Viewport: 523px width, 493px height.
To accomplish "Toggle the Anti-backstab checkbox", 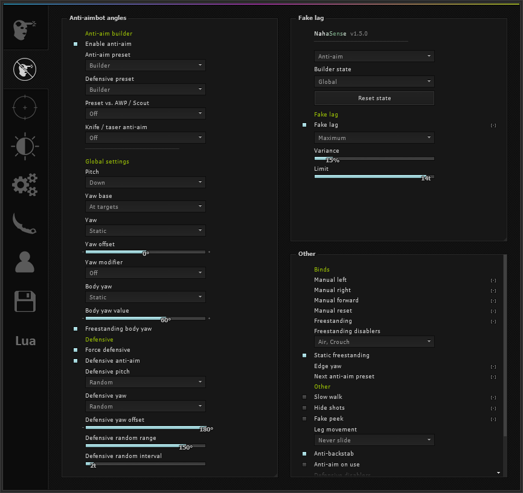I will pyautogui.click(x=304, y=454).
